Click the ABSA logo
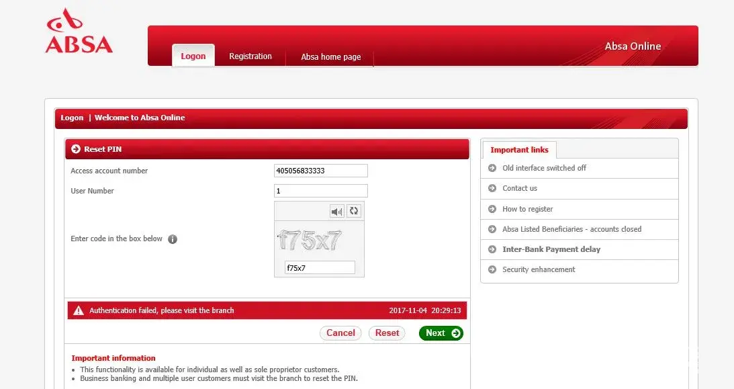The width and height of the screenshot is (734, 389). 79,30
